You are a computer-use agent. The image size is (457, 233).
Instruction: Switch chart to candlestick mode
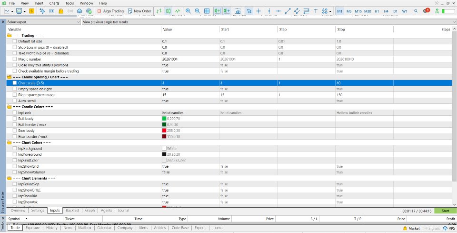tap(168, 11)
